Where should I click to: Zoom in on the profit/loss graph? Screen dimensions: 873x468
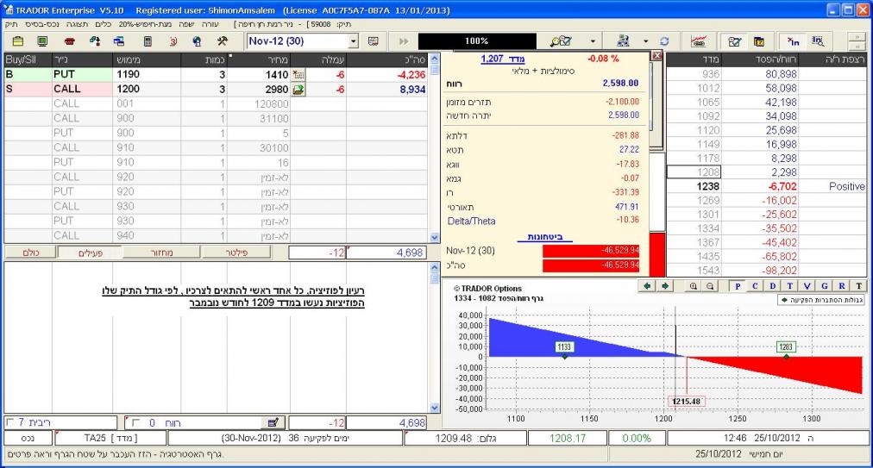click(x=693, y=286)
